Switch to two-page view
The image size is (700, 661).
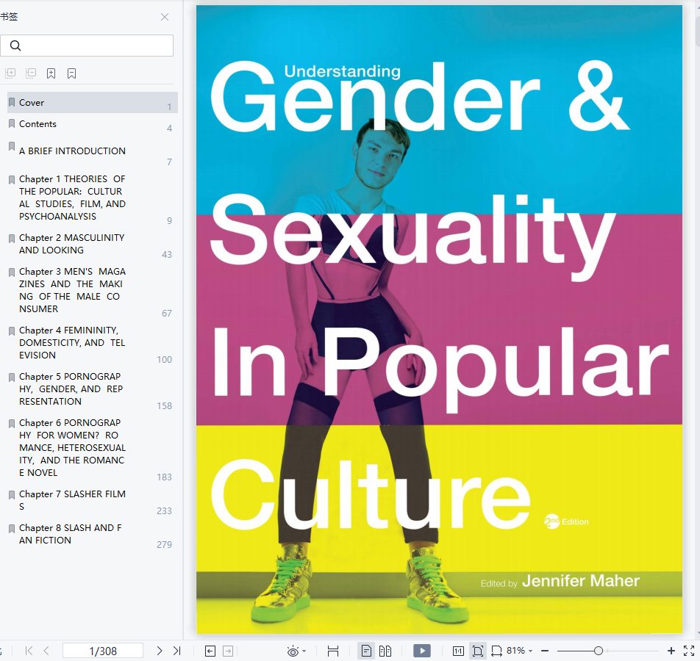[x=385, y=651]
